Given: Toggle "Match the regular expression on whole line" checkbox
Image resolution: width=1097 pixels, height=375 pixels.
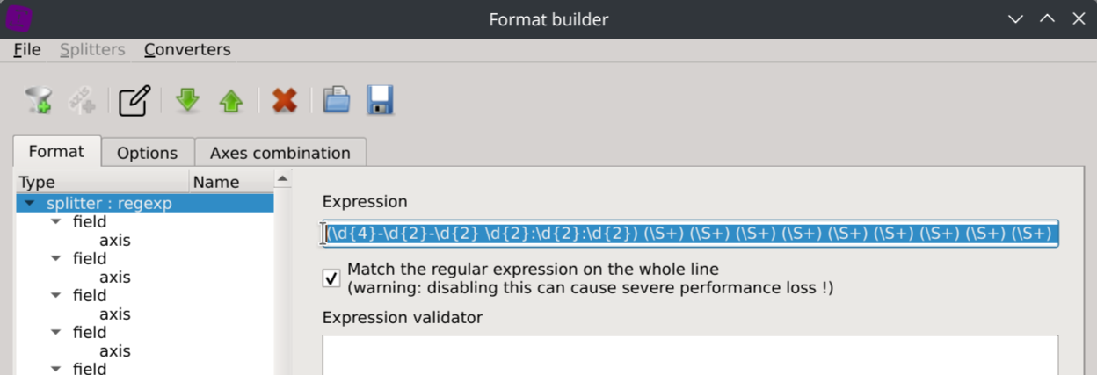Looking at the screenshot, I should pos(331,278).
